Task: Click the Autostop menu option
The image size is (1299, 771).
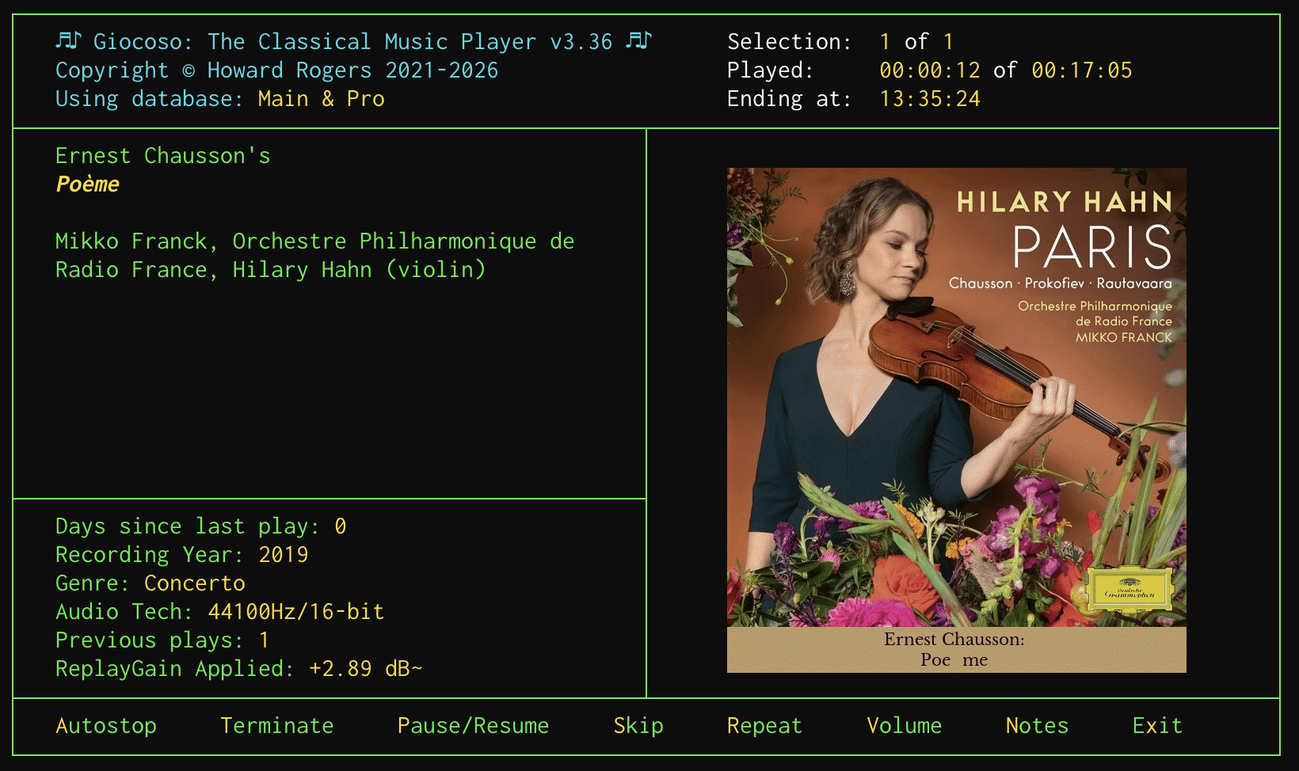Action: pyautogui.click(x=106, y=725)
